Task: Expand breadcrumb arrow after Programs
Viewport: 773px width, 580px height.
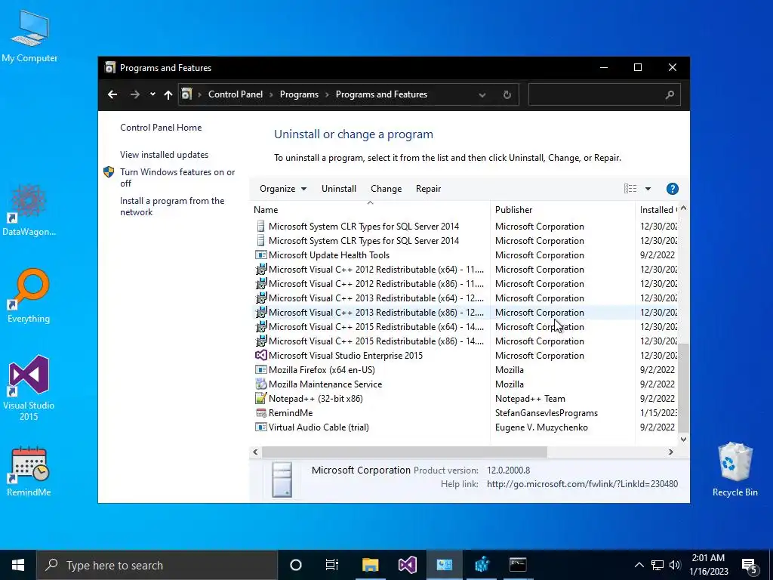Action: [327, 94]
